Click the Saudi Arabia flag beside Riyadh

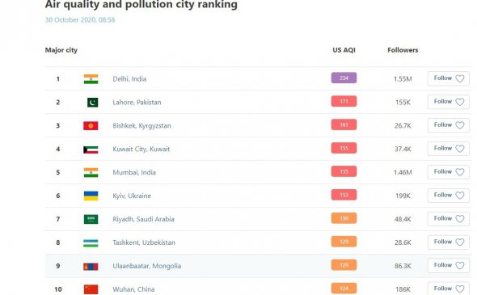coord(91,219)
